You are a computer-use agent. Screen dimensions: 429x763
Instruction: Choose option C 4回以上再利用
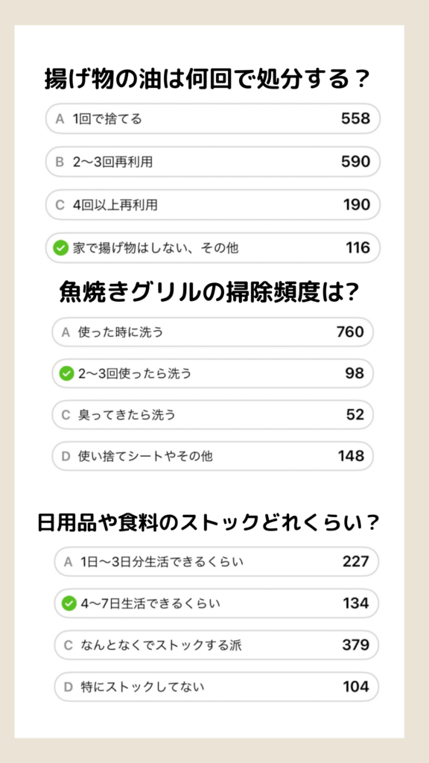tap(212, 205)
